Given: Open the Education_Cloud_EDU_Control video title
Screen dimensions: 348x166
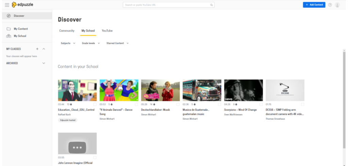Looking at the screenshot, I should (x=76, y=110).
